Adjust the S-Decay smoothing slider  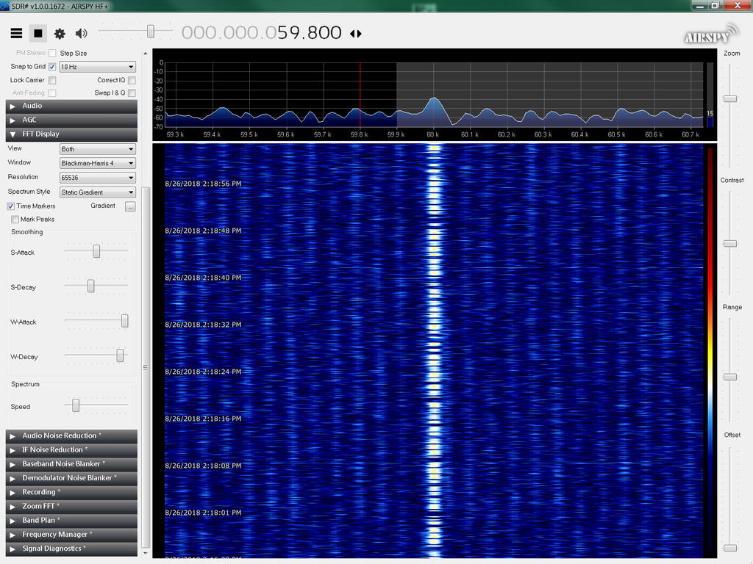click(90, 286)
